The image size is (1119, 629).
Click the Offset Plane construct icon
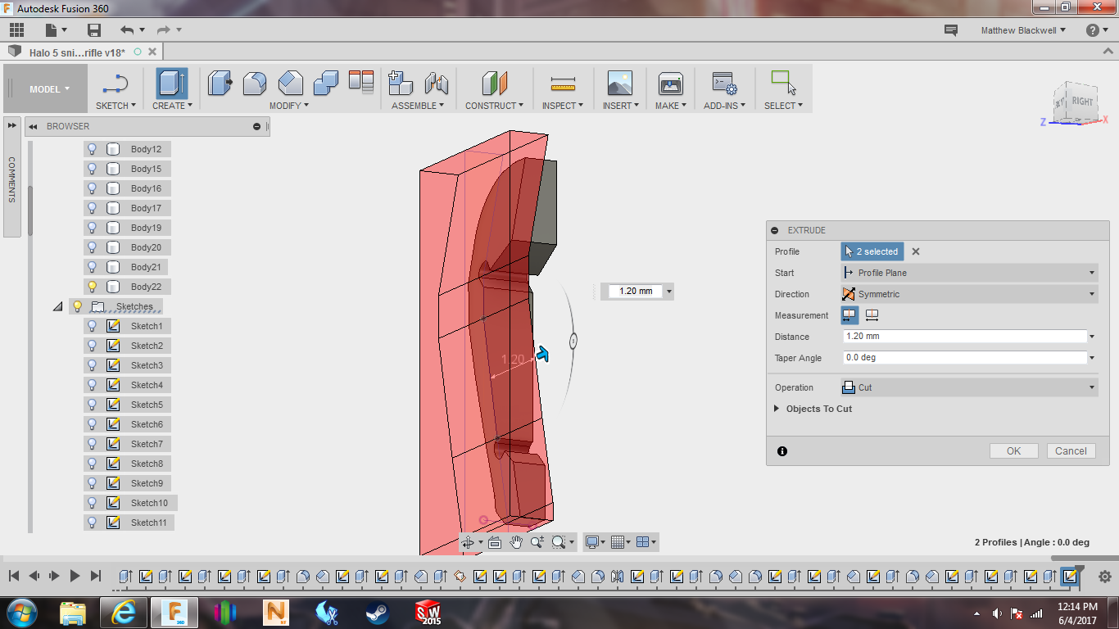click(495, 83)
